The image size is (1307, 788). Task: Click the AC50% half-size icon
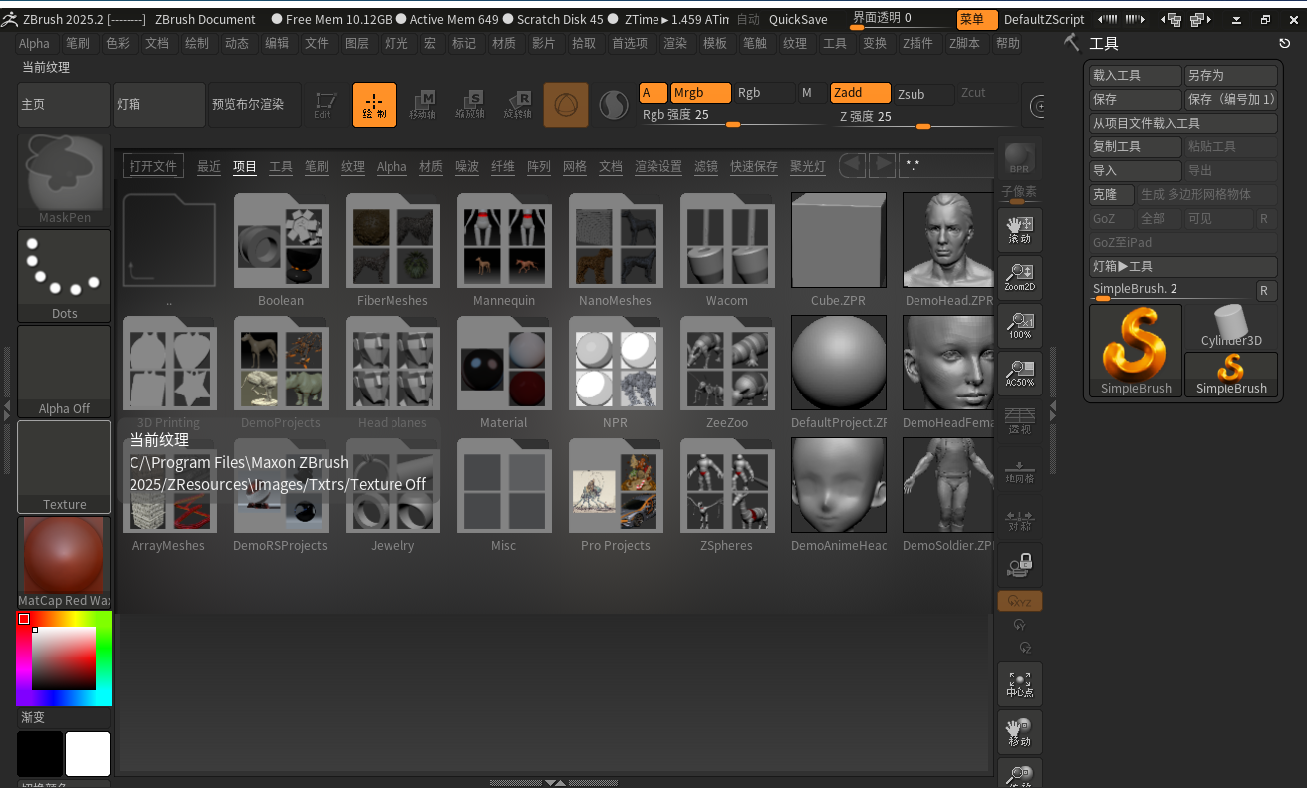coord(1020,374)
